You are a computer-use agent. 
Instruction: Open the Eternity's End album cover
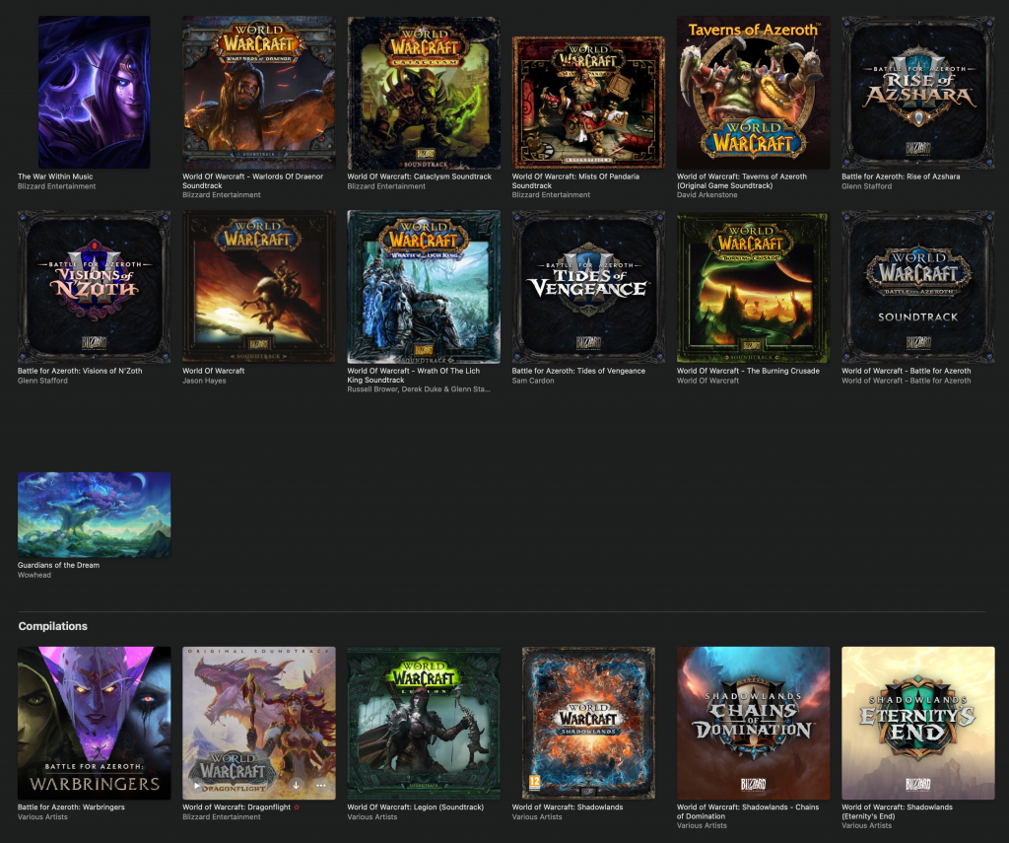pyautogui.click(x=917, y=723)
